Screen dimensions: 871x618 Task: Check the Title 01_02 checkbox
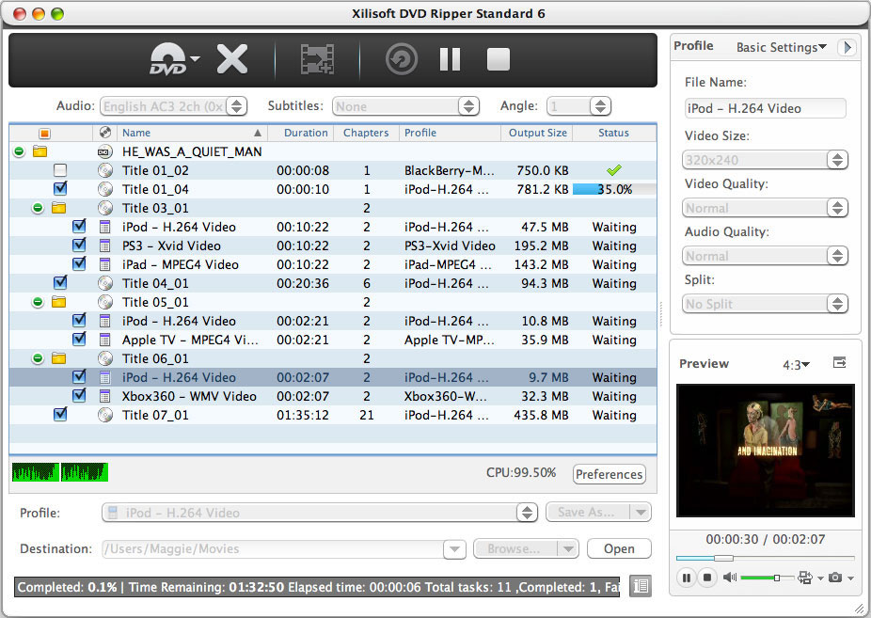[60, 170]
